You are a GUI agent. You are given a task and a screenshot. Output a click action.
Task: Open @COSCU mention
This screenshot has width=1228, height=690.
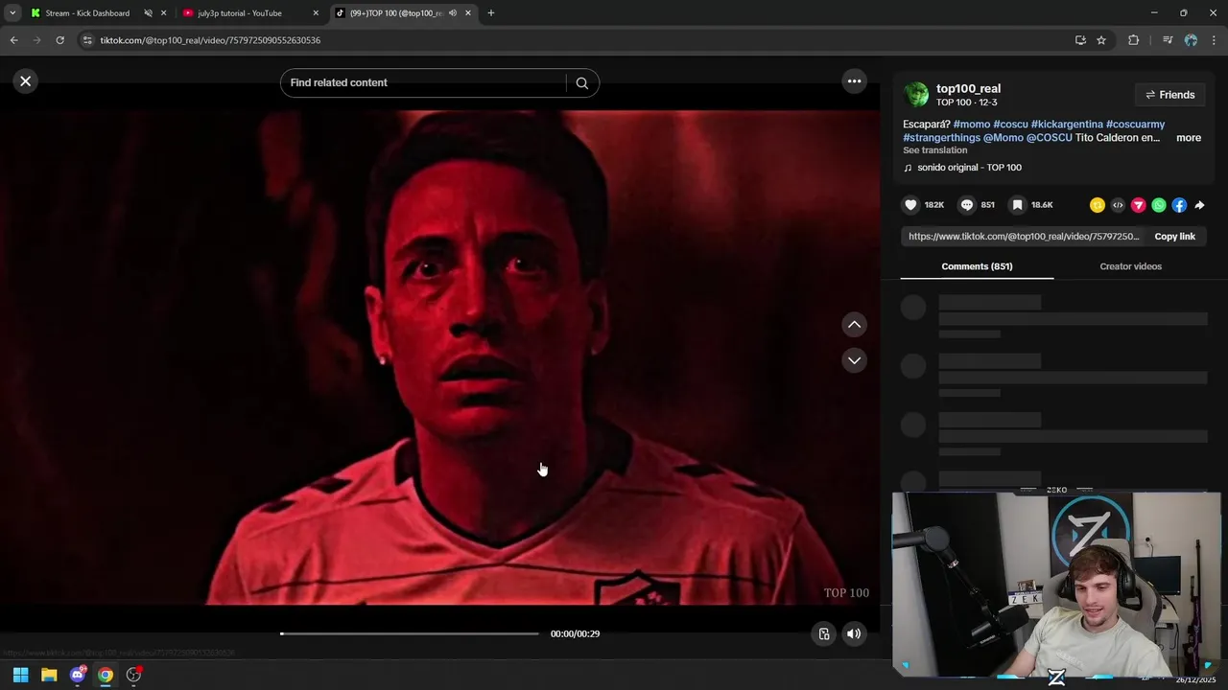click(x=1050, y=138)
